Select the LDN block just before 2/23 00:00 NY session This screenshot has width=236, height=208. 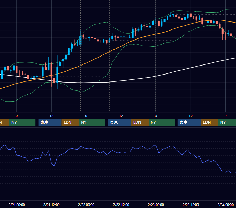140,122
